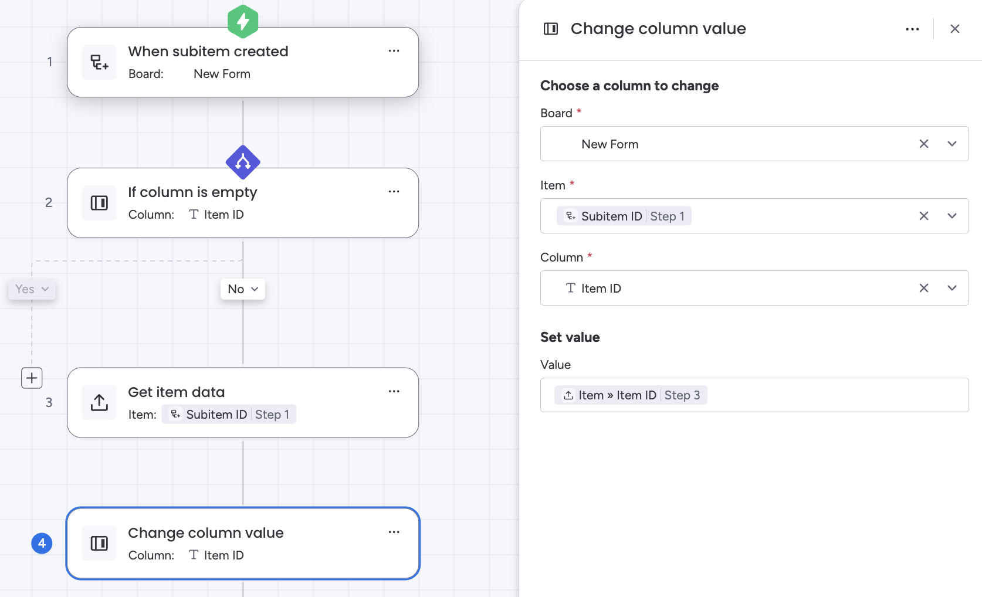982x597 pixels.
Task: Click the If column is empty column icon
Action: coord(99,203)
